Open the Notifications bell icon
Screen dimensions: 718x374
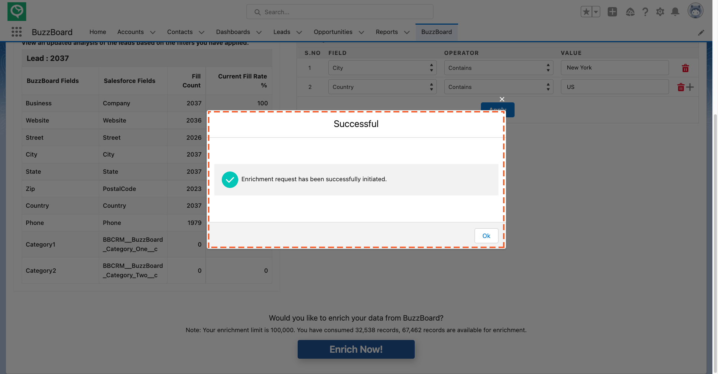675,12
